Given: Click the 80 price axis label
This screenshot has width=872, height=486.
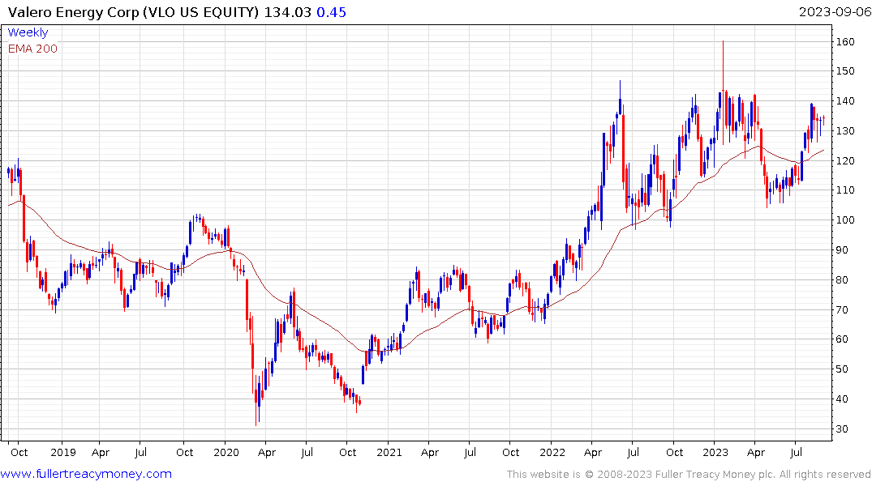Looking at the screenshot, I should [842, 280].
